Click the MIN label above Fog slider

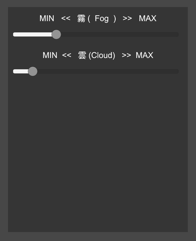click(x=47, y=18)
